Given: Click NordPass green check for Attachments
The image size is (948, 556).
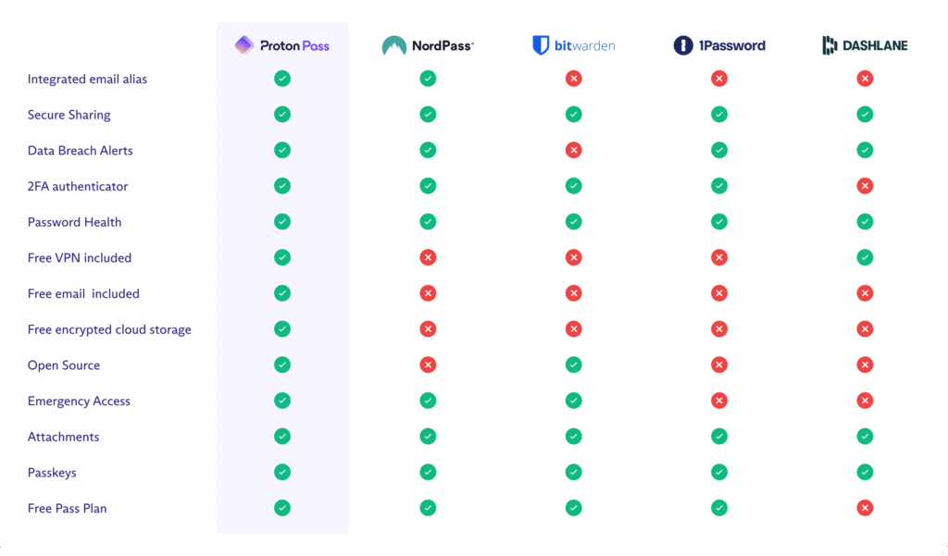Looking at the screenshot, I should point(428,437).
